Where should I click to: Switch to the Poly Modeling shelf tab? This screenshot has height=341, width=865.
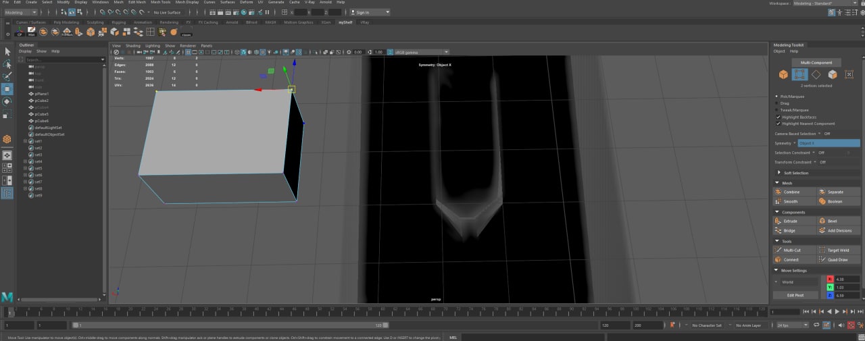(66, 22)
